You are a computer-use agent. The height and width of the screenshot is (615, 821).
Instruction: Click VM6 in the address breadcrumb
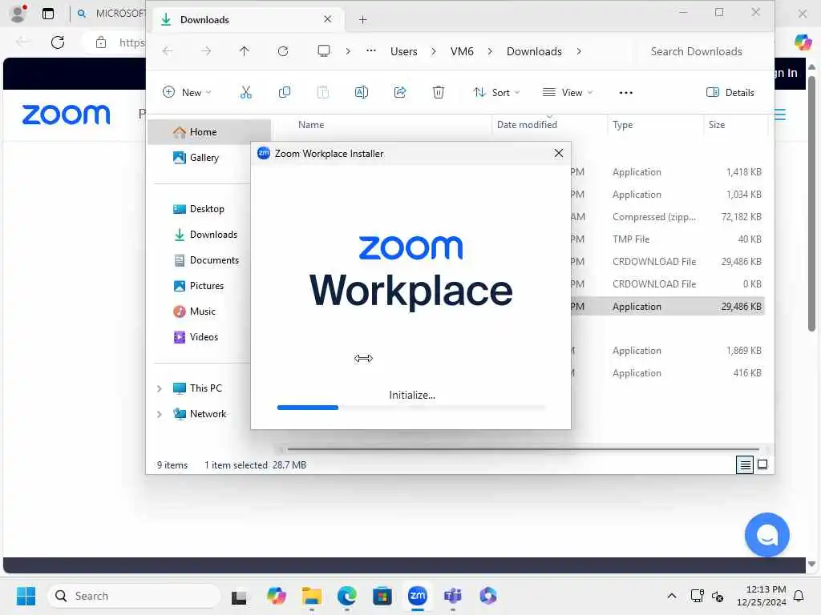click(x=462, y=51)
